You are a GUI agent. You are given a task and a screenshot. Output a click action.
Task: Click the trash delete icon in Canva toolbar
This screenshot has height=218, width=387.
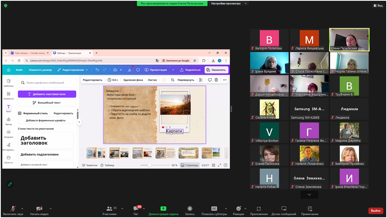pyautogui.click(x=216, y=80)
